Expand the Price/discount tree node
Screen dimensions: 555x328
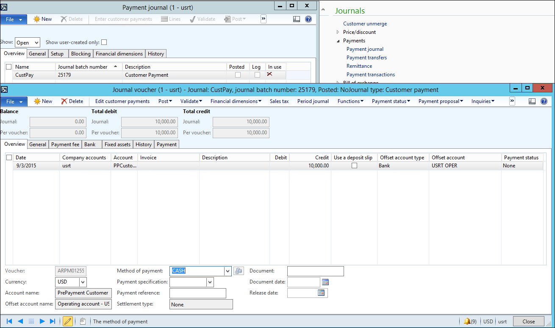tap(338, 32)
